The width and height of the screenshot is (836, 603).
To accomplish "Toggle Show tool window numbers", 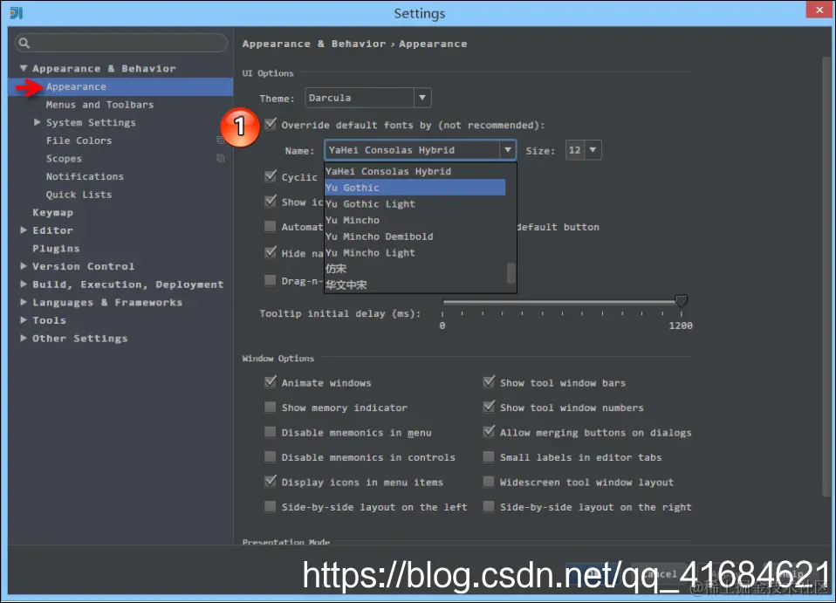I will pyautogui.click(x=489, y=407).
